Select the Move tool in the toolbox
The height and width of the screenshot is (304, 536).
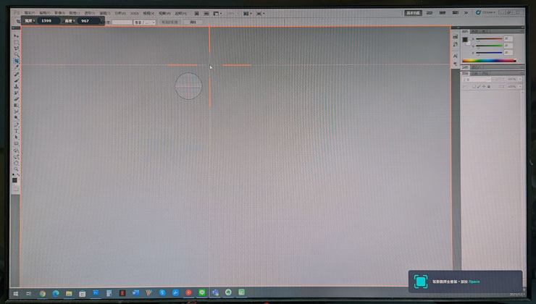click(16, 35)
